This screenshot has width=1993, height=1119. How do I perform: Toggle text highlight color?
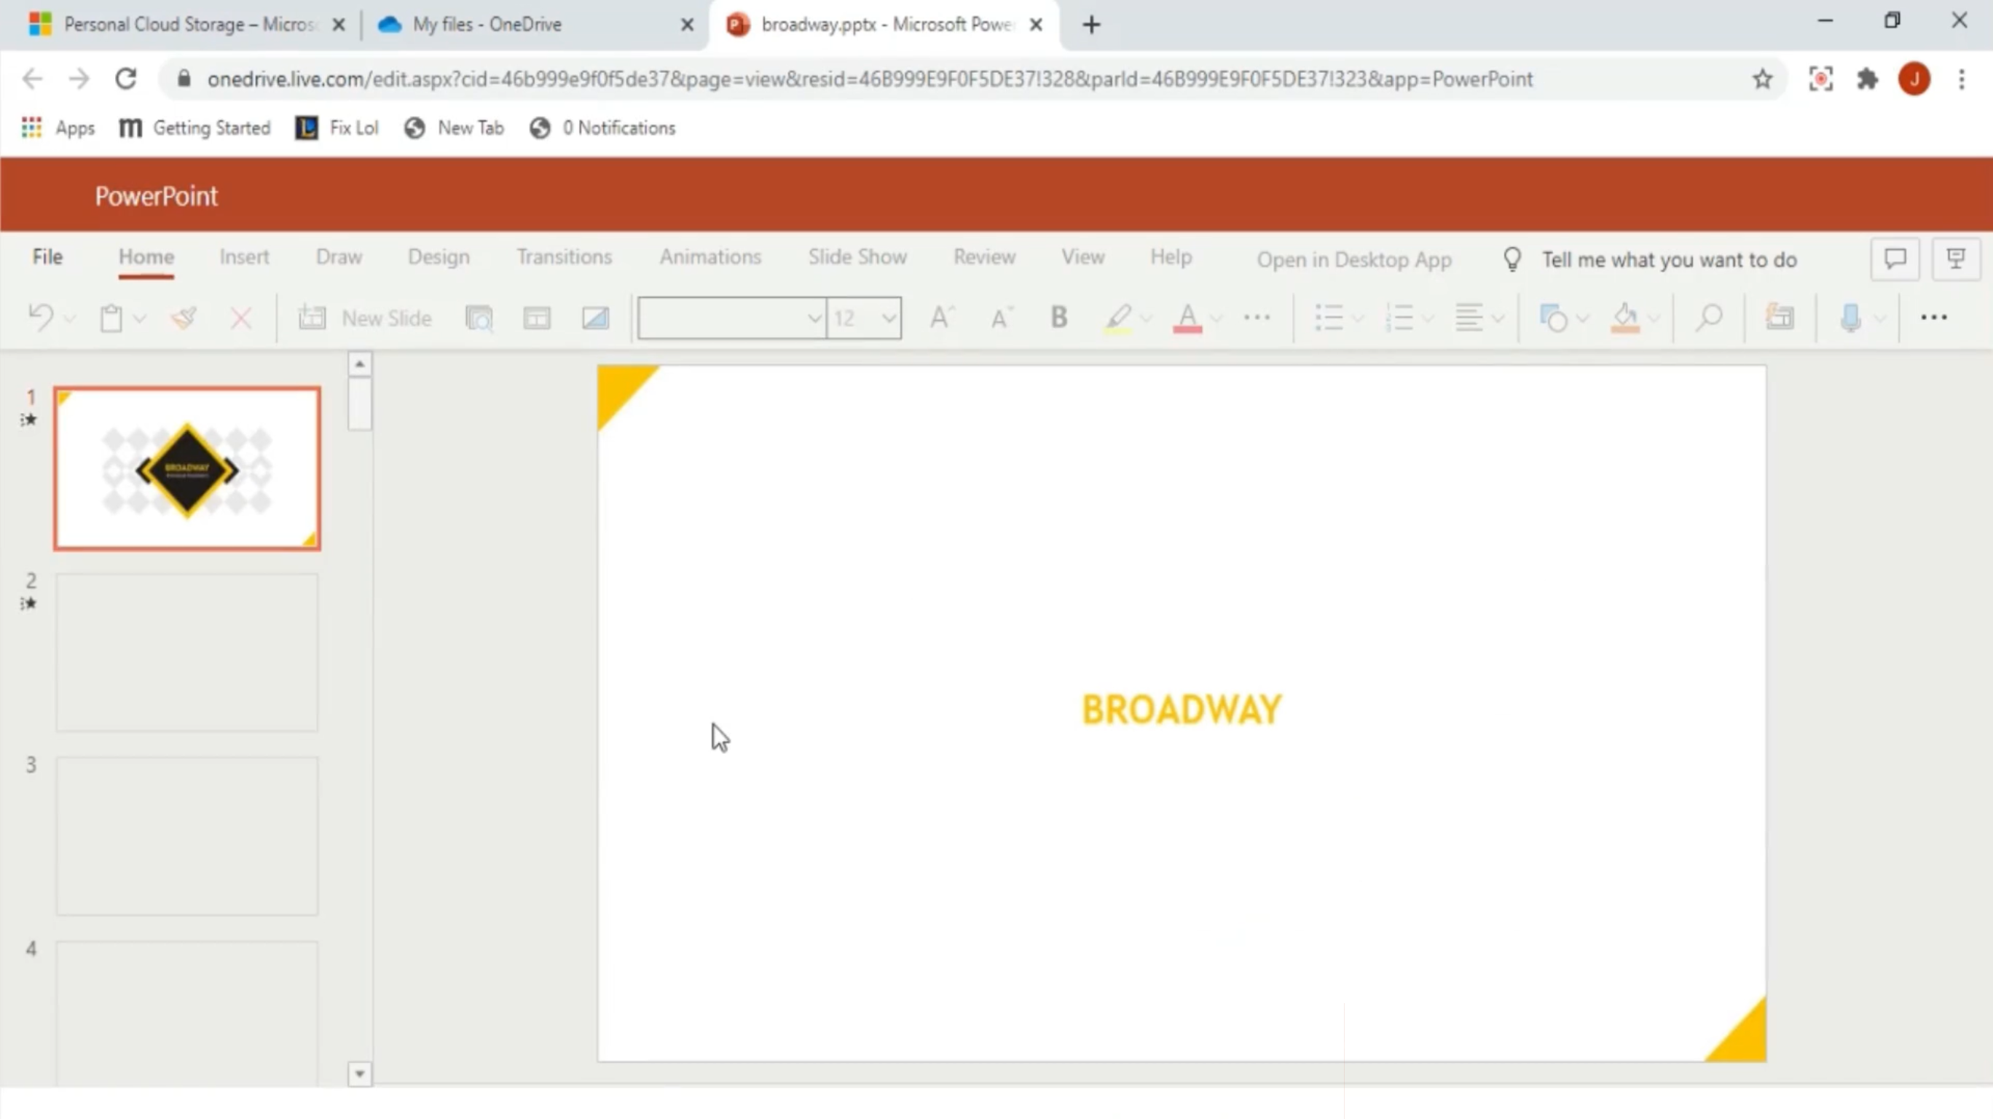click(x=1117, y=318)
